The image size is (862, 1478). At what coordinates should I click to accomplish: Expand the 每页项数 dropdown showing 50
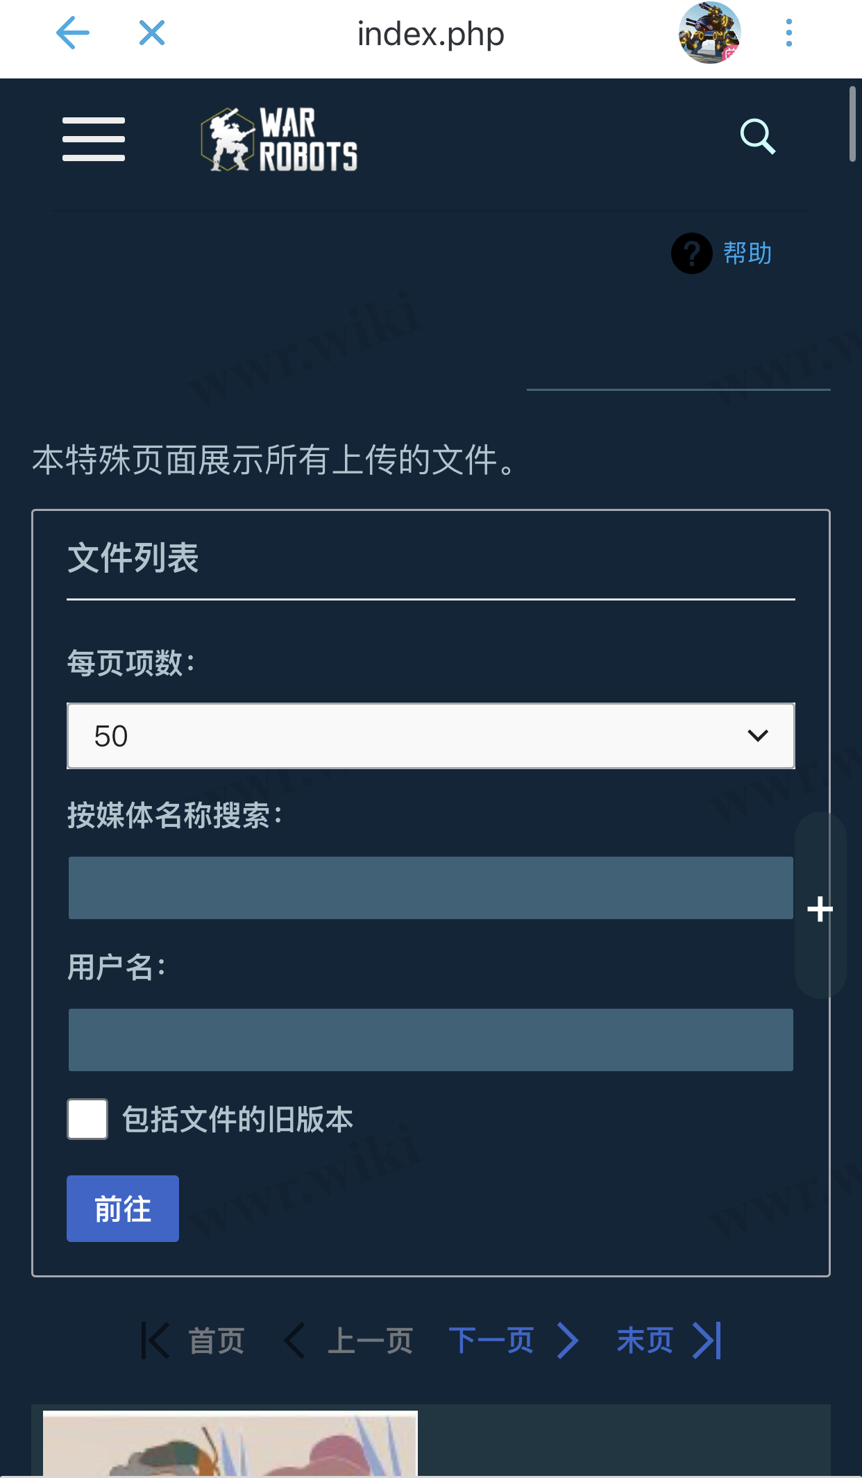click(430, 736)
